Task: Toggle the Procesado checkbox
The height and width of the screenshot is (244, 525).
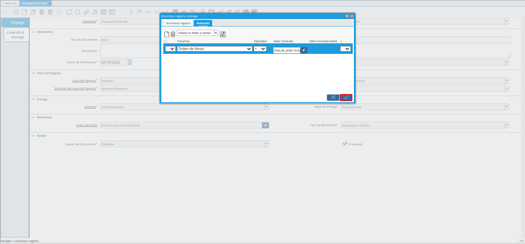Action: pos(345,144)
